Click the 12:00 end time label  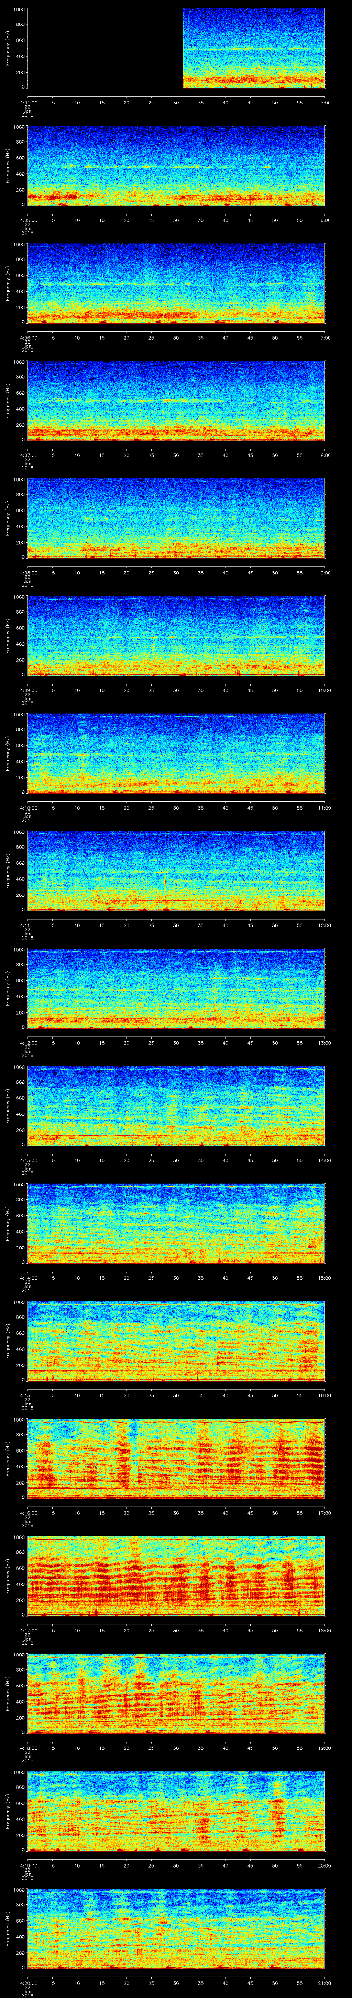pos(324,925)
